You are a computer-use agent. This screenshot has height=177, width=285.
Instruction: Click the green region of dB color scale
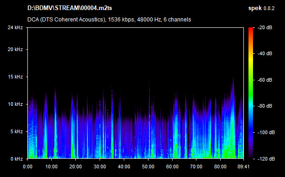[x=251, y=89]
